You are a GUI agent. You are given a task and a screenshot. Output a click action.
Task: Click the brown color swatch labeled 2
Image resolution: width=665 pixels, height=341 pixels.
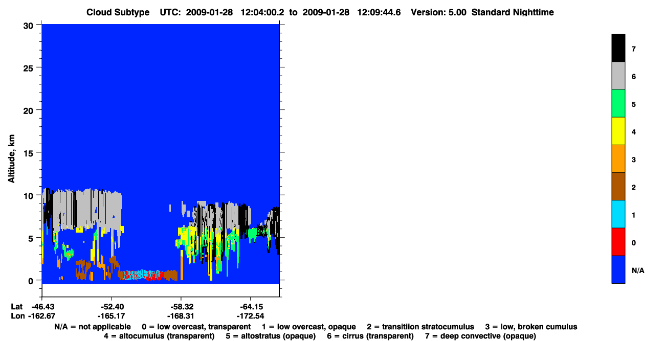click(618, 186)
